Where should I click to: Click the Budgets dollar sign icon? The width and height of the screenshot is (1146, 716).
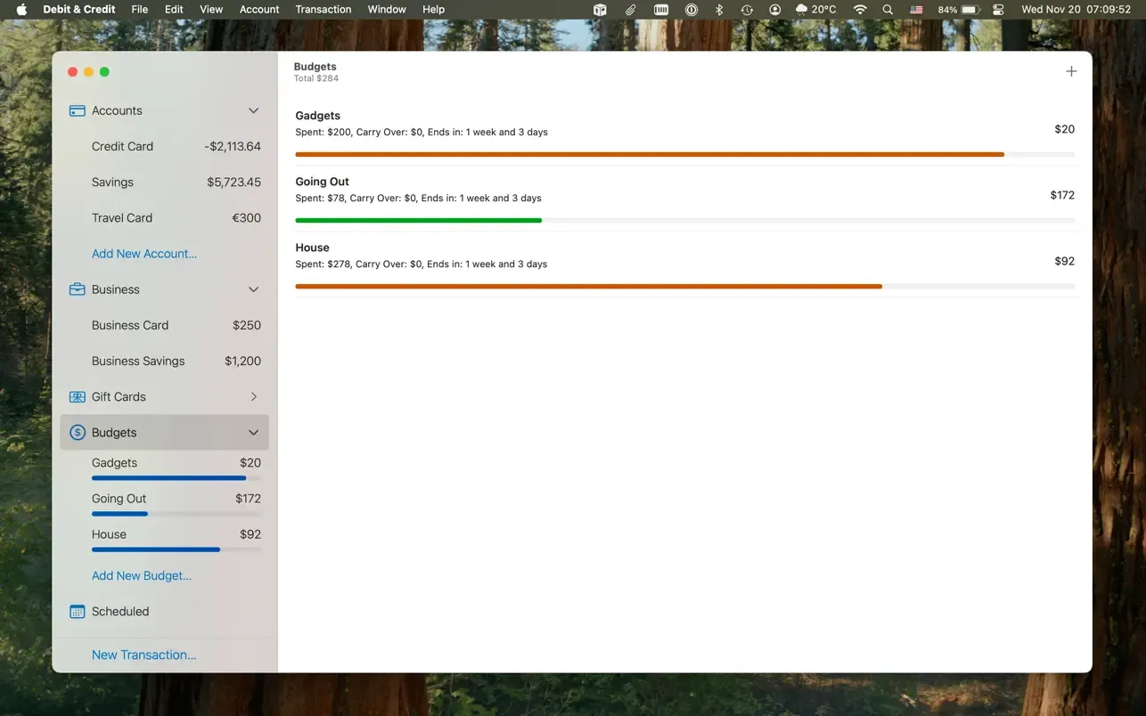click(x=78, y=433)
